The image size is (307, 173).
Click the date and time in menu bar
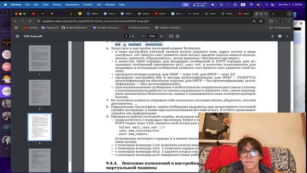coord(290,4)
